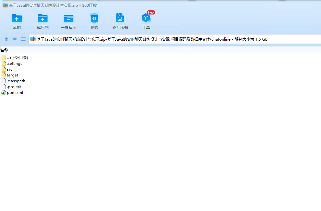Click the 删除 (Delete) recycle bin icon
Image resolution: width=321 pixels, height=211 pixels.
click(x=94, y=21)
